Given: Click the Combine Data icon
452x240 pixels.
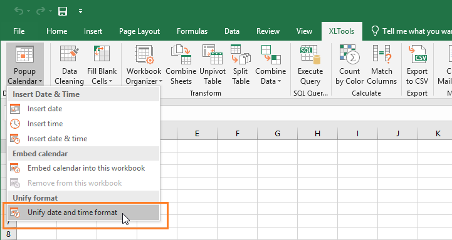Looking at the screenshot, I should [x=271, y=54].
